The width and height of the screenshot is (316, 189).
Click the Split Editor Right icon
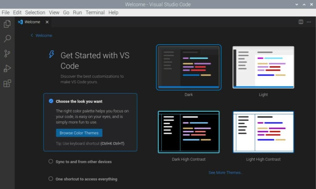coord(301,22)
